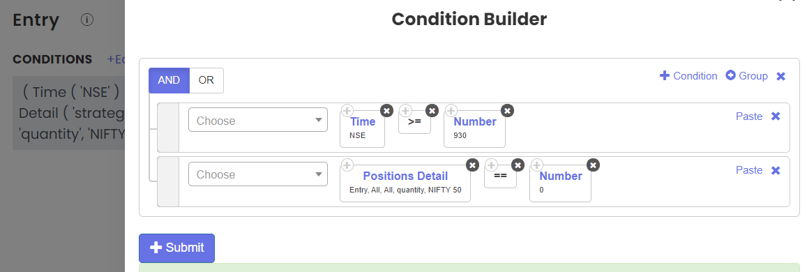Viewport: 807px width, 272px height.
Task: Open first row Choose dropdown
Action: pyautogui.click(x=258, y=120)
